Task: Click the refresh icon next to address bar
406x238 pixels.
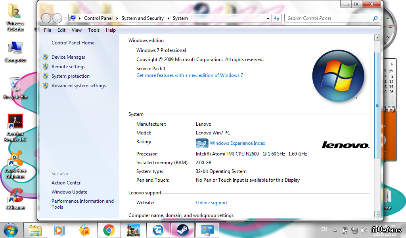Action: pyautogui.click(x=277, y=18)
